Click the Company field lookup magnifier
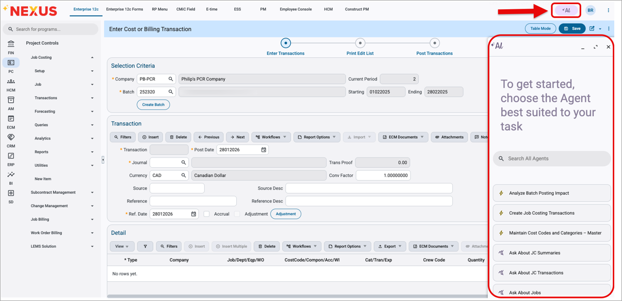Image resolution: width=622 pixels, height=301 pixels. click(x=171, y=79)
